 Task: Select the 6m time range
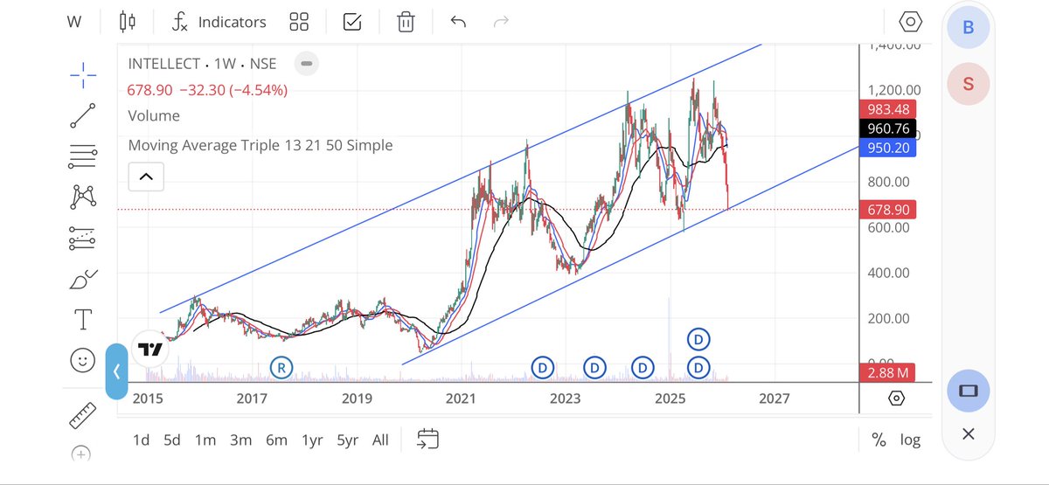click(277, 440)
